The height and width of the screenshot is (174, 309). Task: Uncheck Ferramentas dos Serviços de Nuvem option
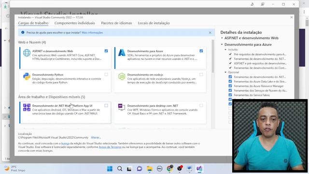pos(230,90)
